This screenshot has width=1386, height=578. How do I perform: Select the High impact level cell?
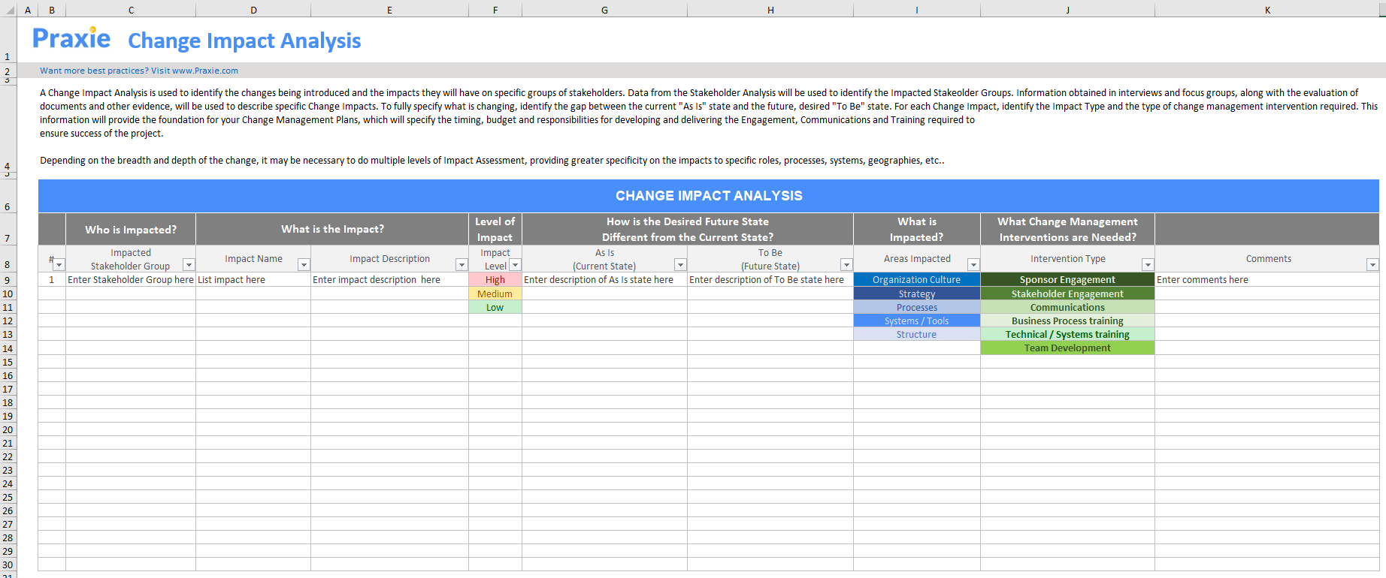pyautogui.click(x=495, y=279)
